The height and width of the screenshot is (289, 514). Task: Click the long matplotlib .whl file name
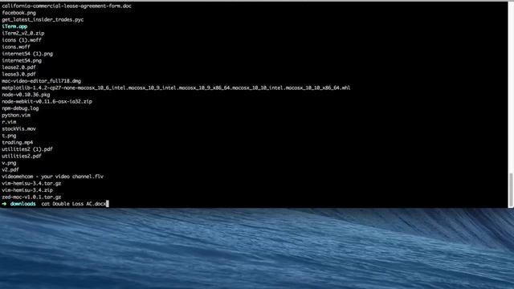[x=176, y=88]
